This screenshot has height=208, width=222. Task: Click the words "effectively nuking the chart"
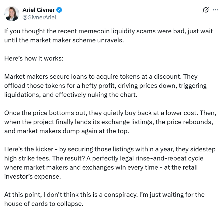pos(107,94)
